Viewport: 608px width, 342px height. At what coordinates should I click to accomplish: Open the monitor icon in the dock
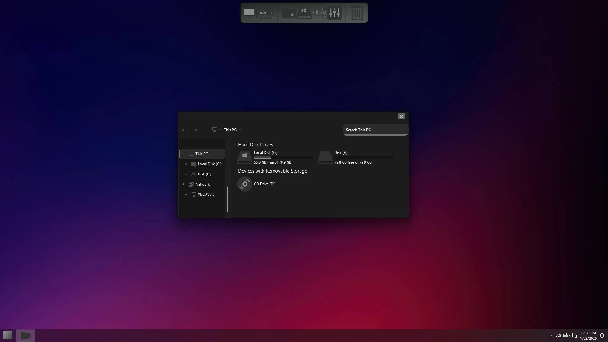249,12
